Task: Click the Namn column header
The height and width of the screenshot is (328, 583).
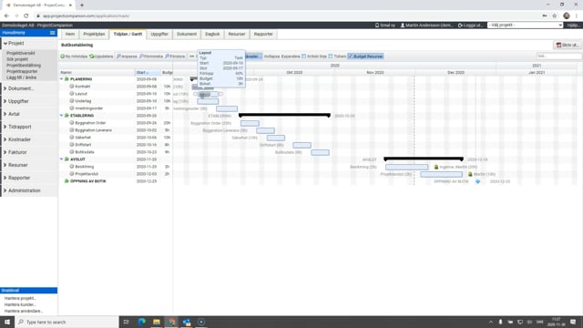Action: pos(97,73)
